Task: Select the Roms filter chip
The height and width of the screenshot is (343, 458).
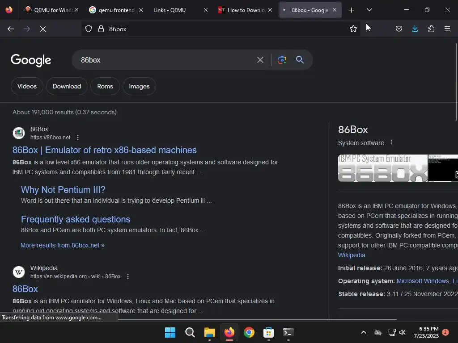Action: [105, 86]
